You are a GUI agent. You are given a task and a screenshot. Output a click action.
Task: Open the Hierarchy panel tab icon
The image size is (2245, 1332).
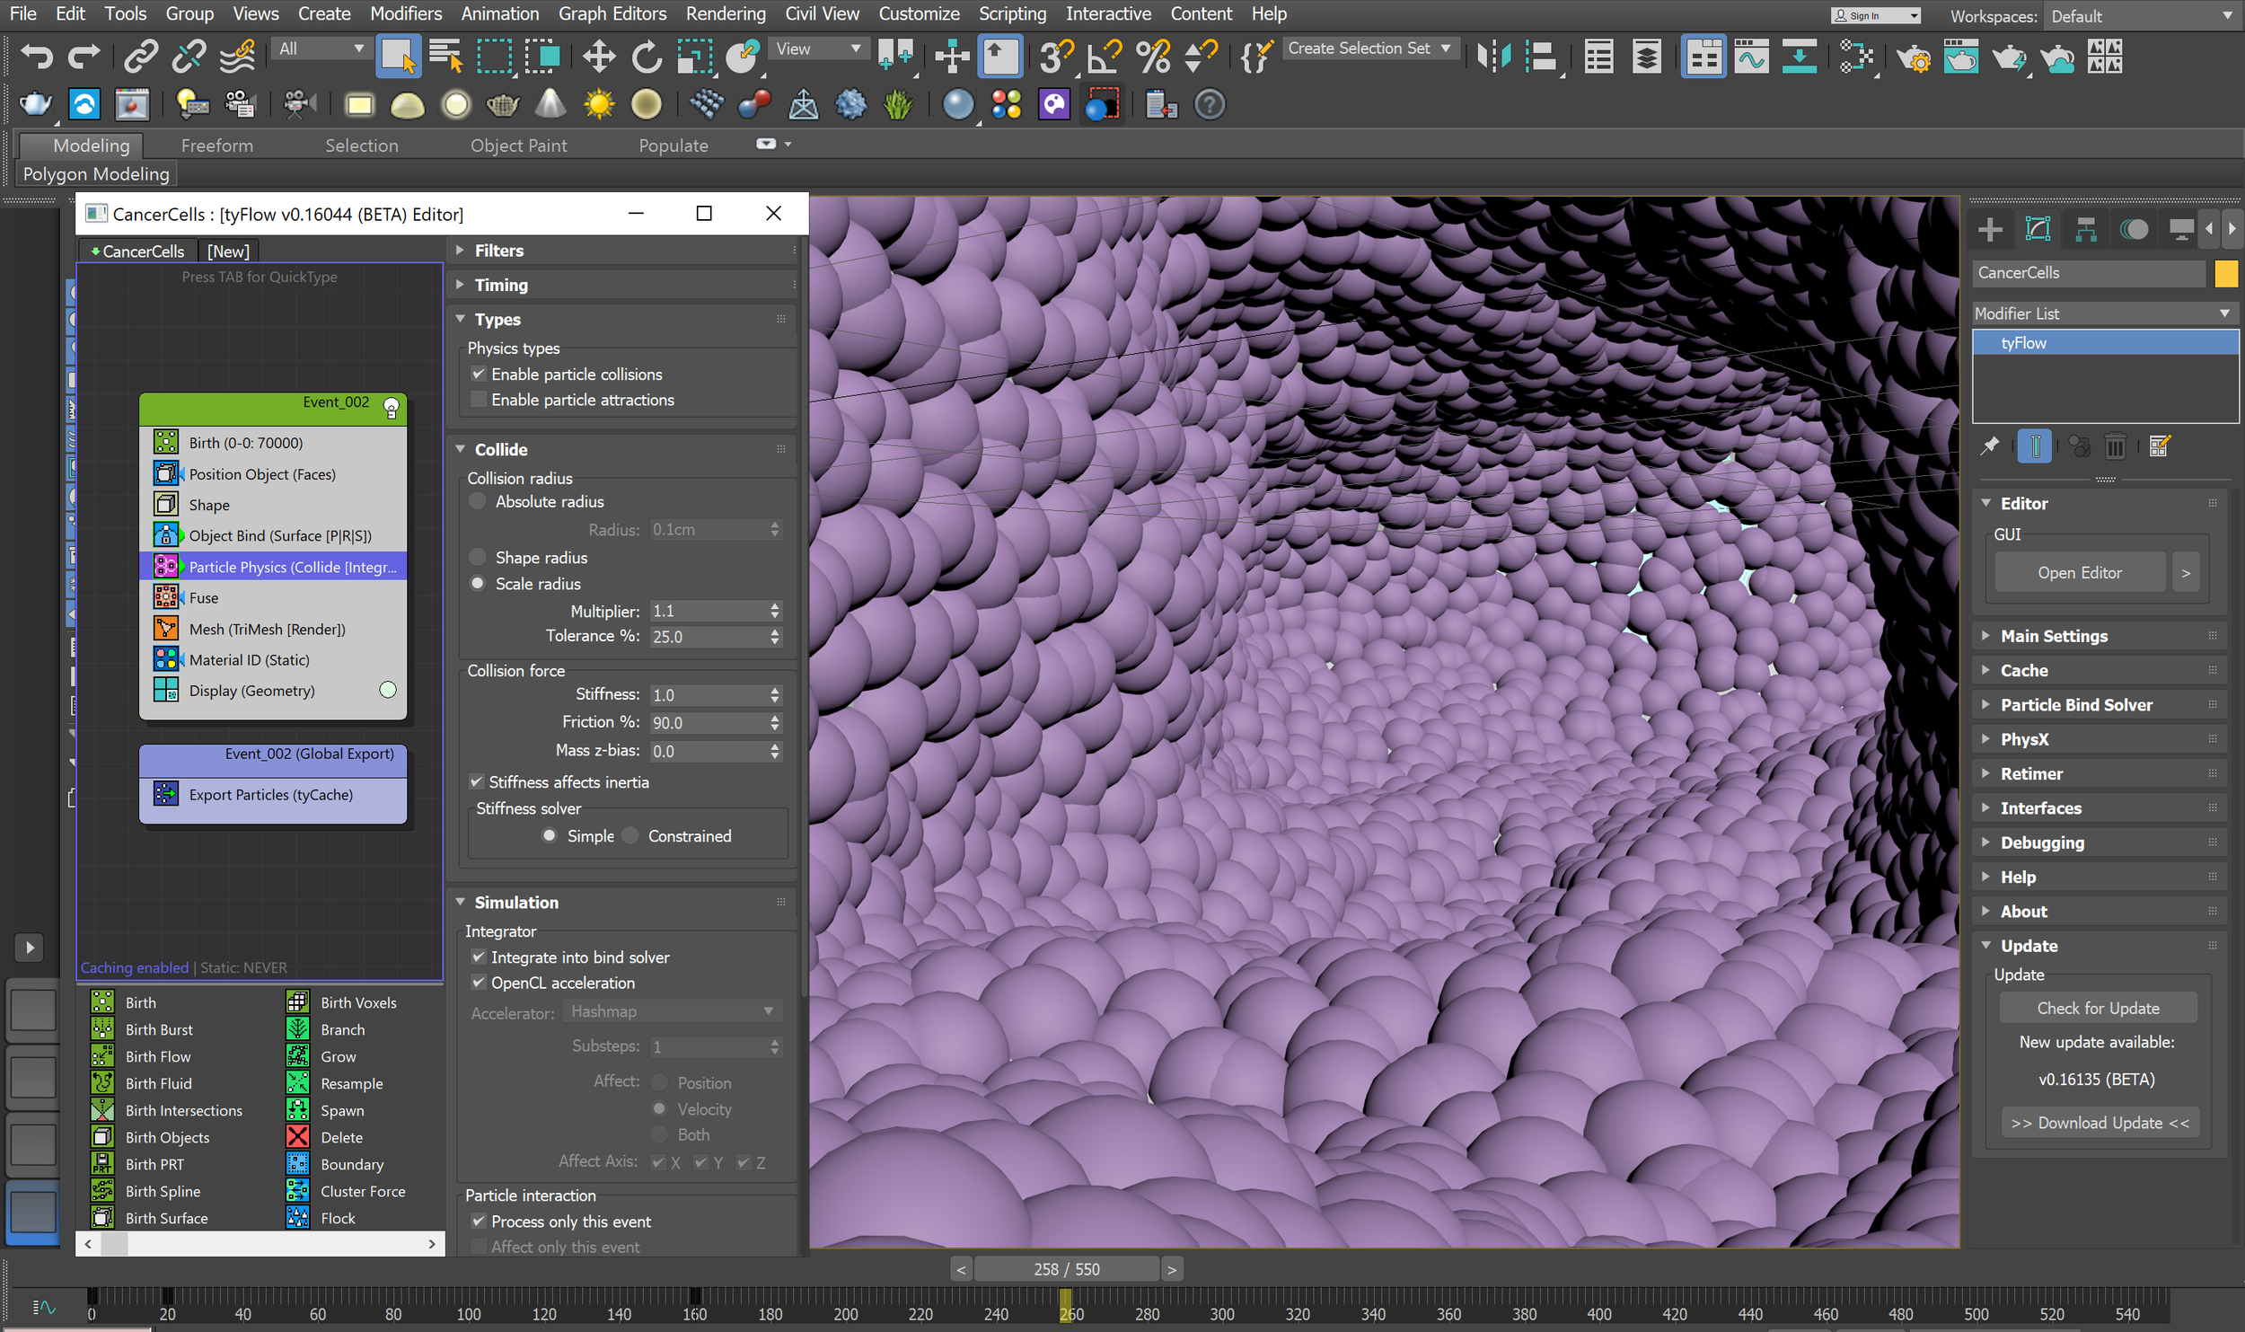click(x=2085, y=230)
